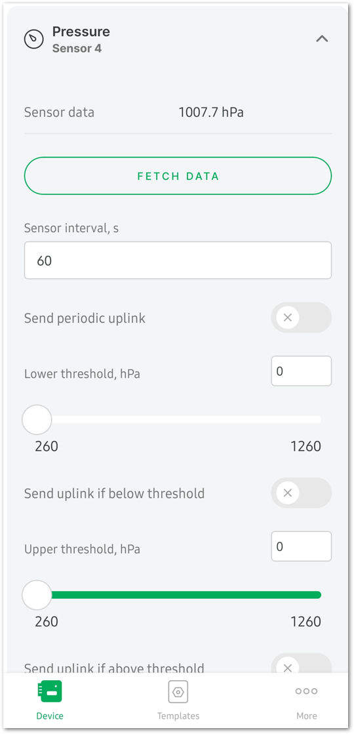Image resolution: width=354 pixels, height=734 pixels.
Task: Click the Pressure section title
Action: pyautogui.click(x=81, y=32)
